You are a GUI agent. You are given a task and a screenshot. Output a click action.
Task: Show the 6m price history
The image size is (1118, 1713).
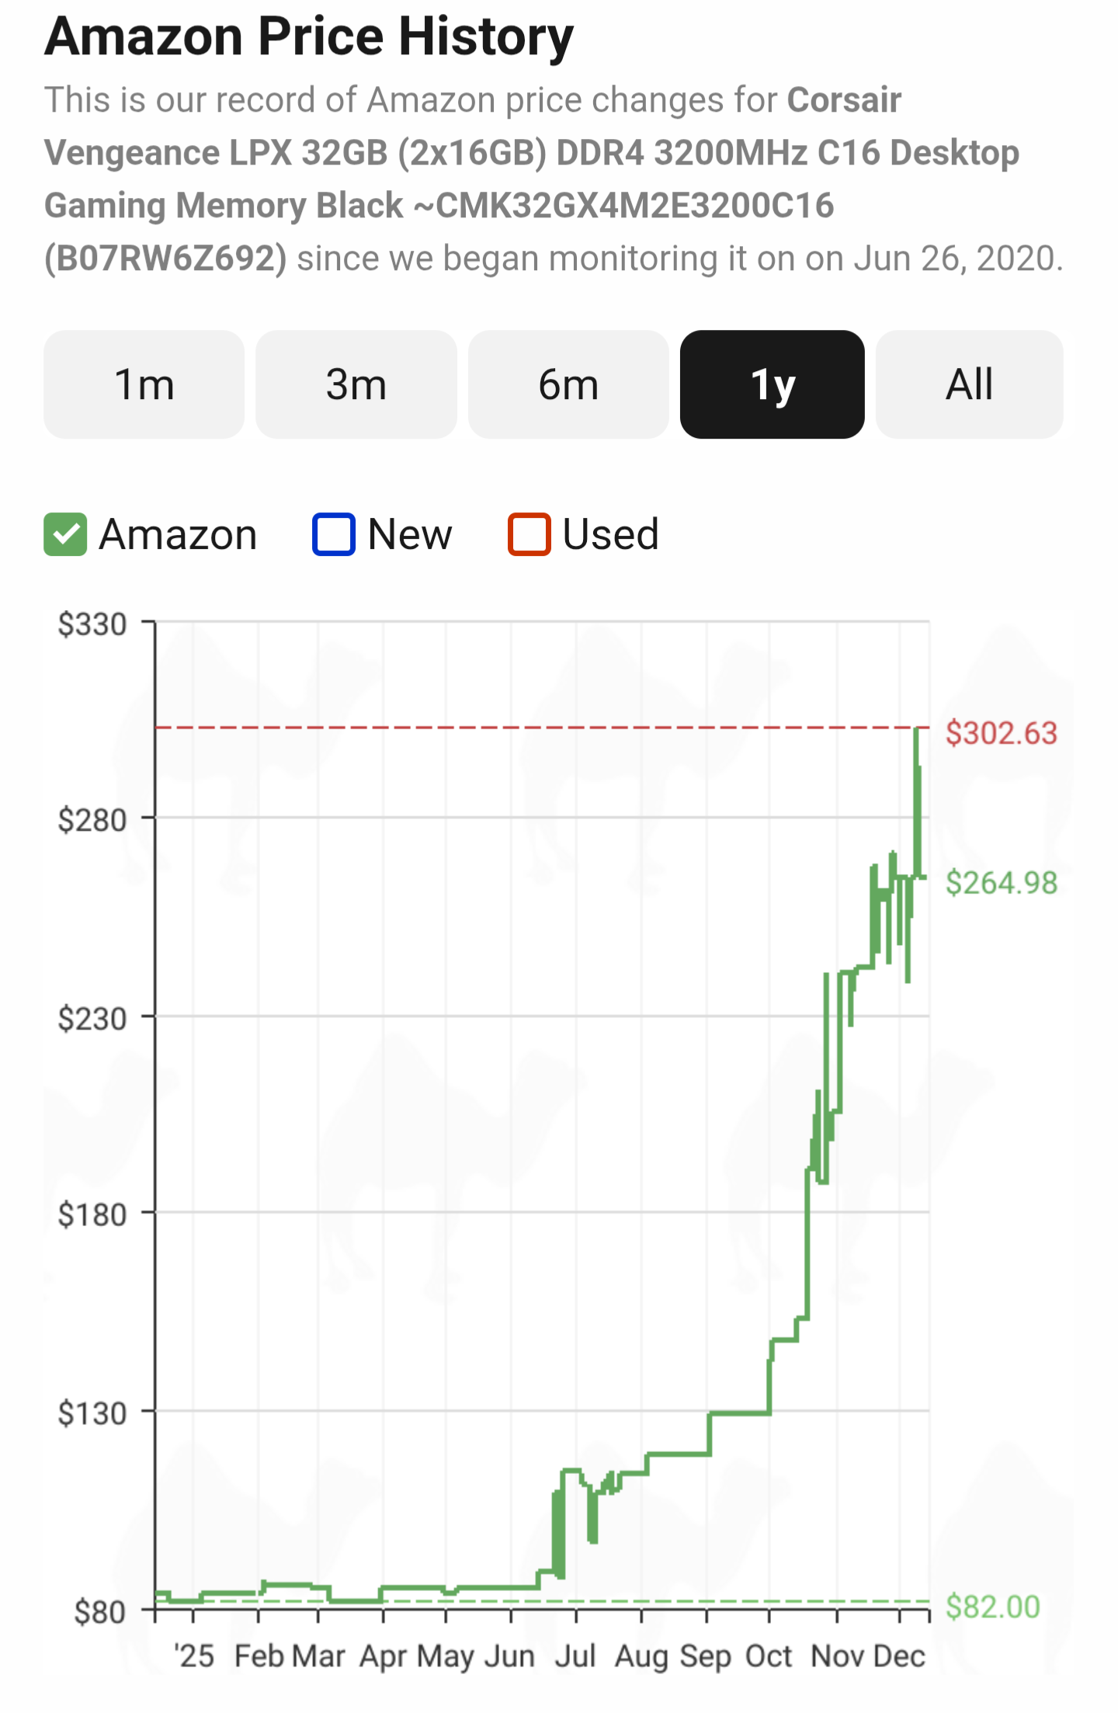coord(568,384)
